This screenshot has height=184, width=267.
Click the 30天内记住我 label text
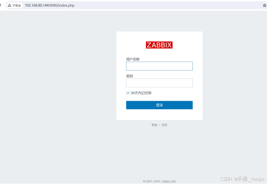click(141, 93)
